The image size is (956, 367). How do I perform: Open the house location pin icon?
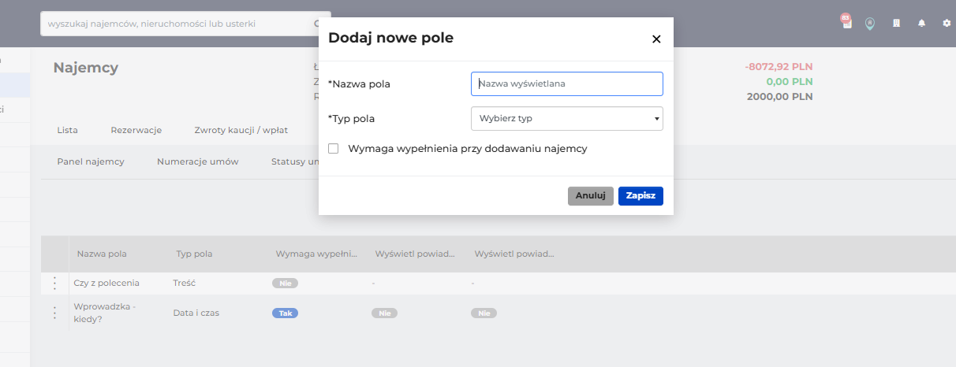click(870, 24)
